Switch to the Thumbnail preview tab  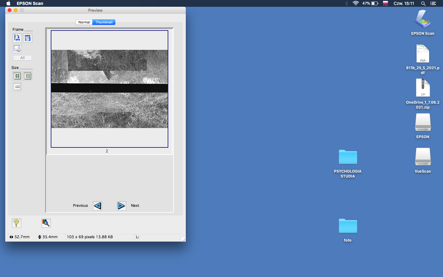(104, 22)
